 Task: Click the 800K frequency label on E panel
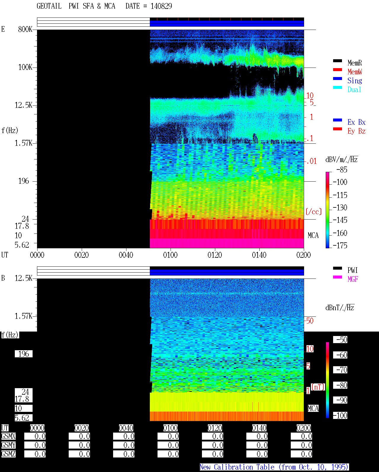point(25,29)
